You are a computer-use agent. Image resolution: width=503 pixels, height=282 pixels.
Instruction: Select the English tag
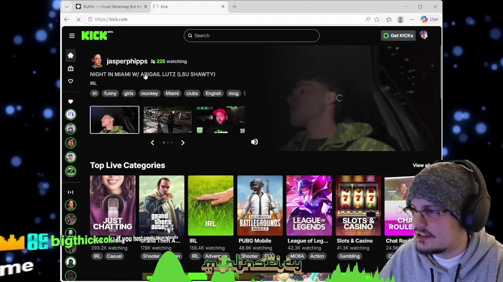(213, 94)
